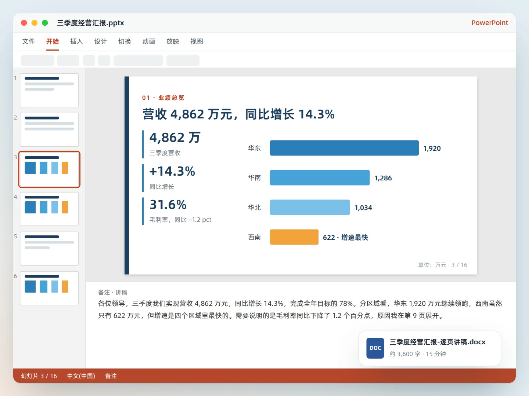Select the orange 西南 chart bar

pos(294,237)
